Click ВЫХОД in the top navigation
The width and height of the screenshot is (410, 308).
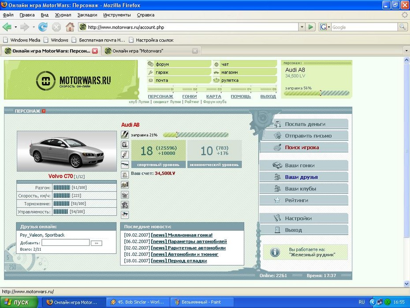click(x=268, y=97)
